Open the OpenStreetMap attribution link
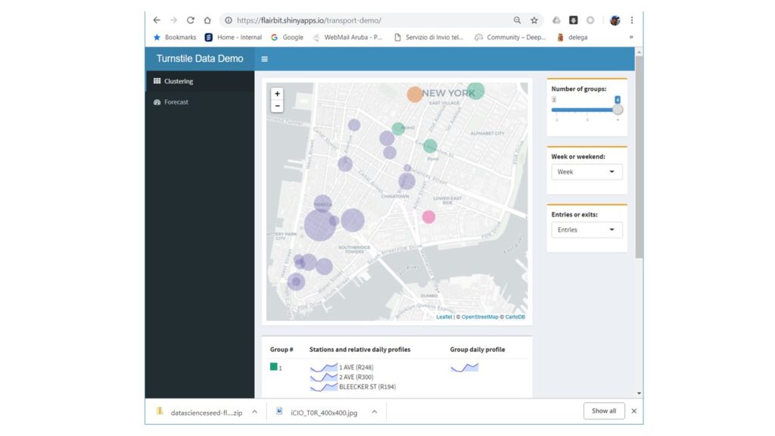This screenshot has width=775, height=436. 479,317
